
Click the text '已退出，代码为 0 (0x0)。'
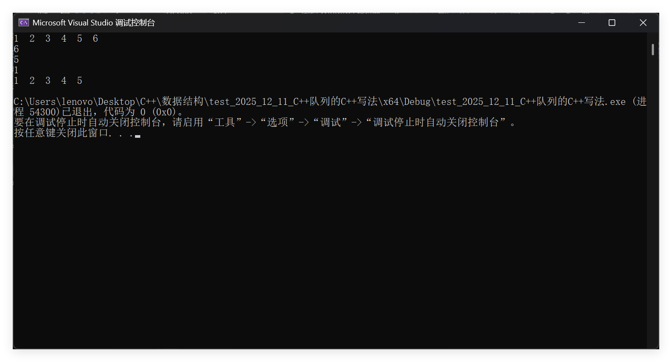click(x=122, y=112)
